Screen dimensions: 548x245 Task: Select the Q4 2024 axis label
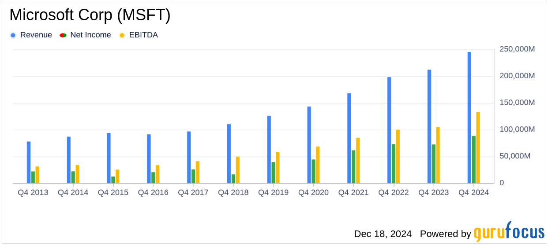point(474,193)
